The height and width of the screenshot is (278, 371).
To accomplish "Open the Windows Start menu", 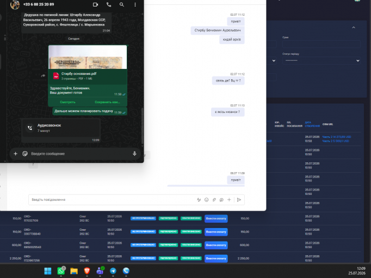I will 48,271.
